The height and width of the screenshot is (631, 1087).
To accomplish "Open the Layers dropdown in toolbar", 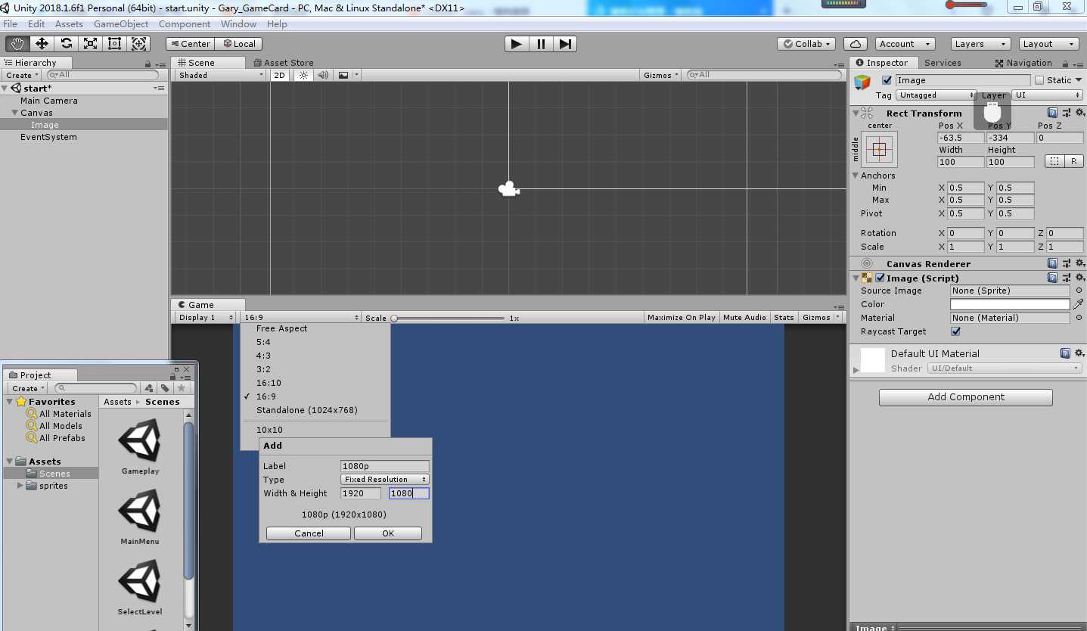I will coord(979,44).
